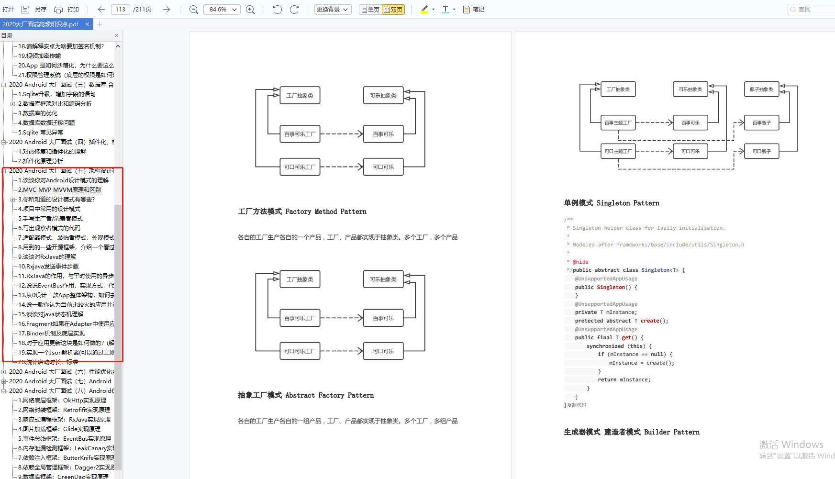The image size is (835, 479).
Task: Open the 更换背景 background dropdown
Action: point(332,9)
